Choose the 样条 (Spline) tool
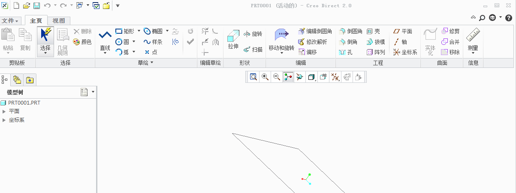Viewport: 516px width, 193px height. (x=153, y=42)
